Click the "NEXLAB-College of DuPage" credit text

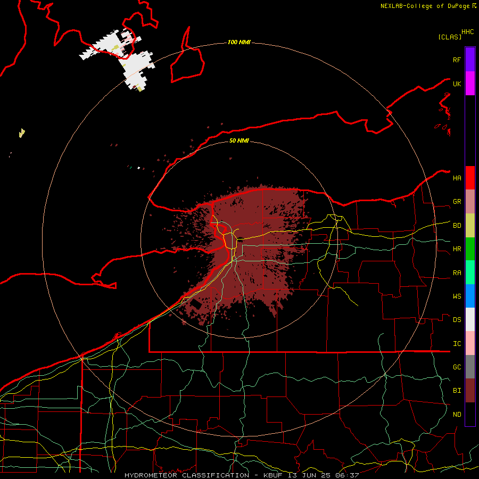point(426,6)
